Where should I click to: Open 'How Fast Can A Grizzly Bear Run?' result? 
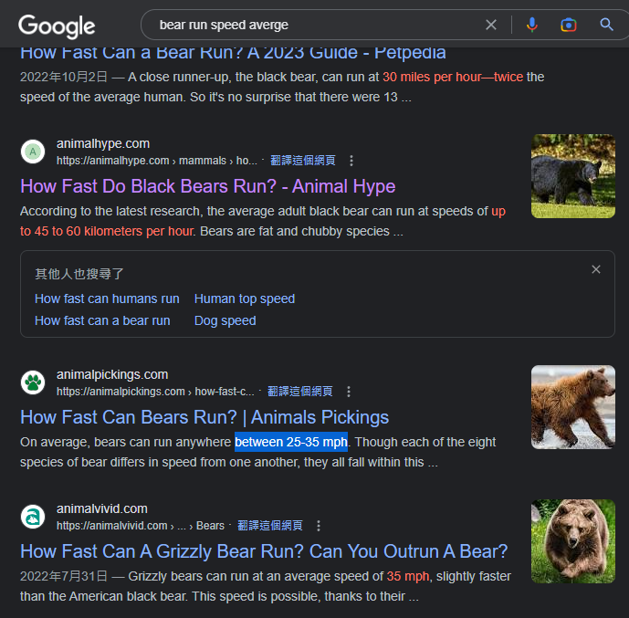(264, 551)
